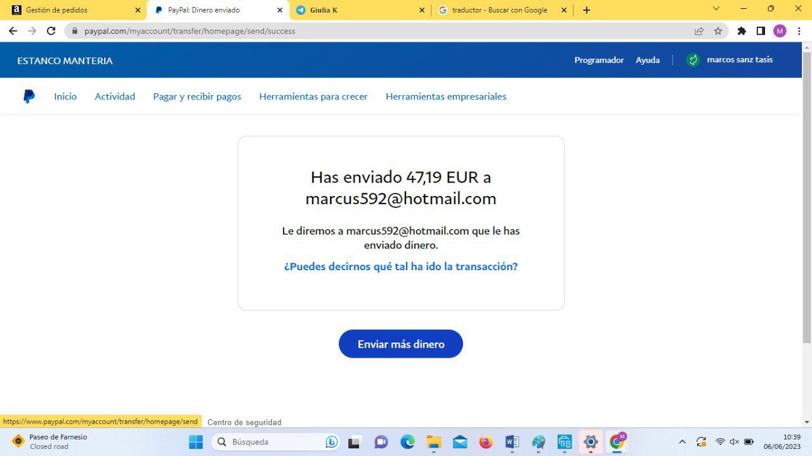The width and height of the screenshot is (812, 456).
Task: Open the Chrome profile M avatar
Action: click(780, 30)
